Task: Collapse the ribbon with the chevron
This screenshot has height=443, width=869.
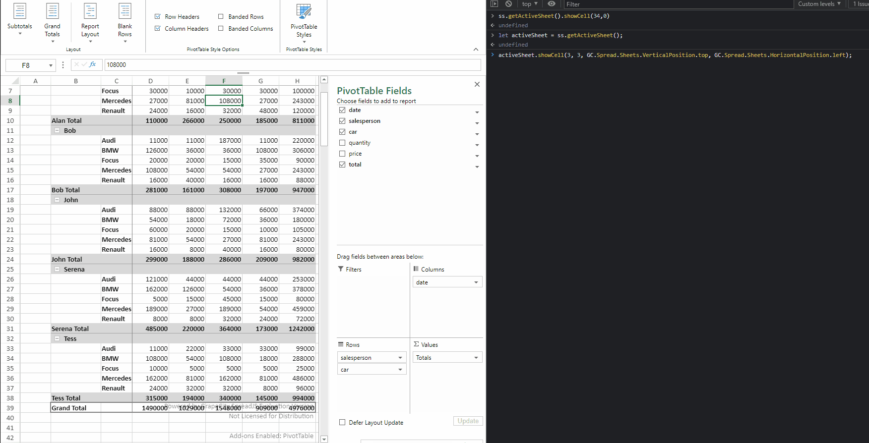Action: [476, 50]
